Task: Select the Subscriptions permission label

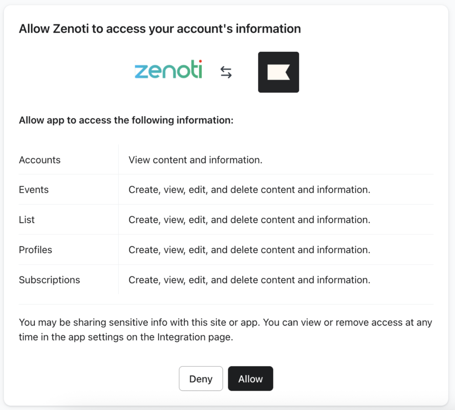Action: coord(49,280)
